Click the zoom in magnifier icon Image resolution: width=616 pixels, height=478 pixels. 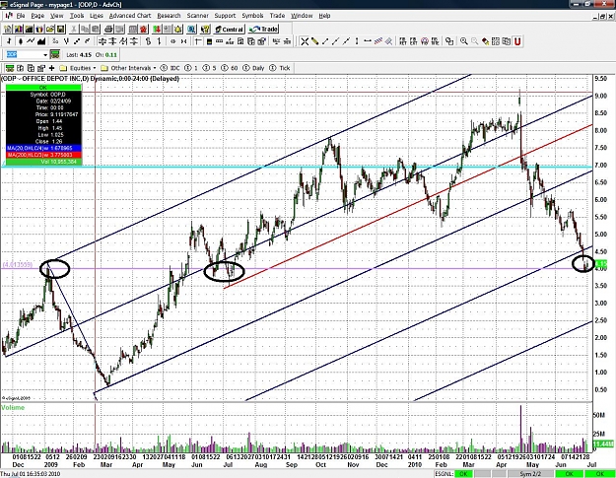(464, 41)
